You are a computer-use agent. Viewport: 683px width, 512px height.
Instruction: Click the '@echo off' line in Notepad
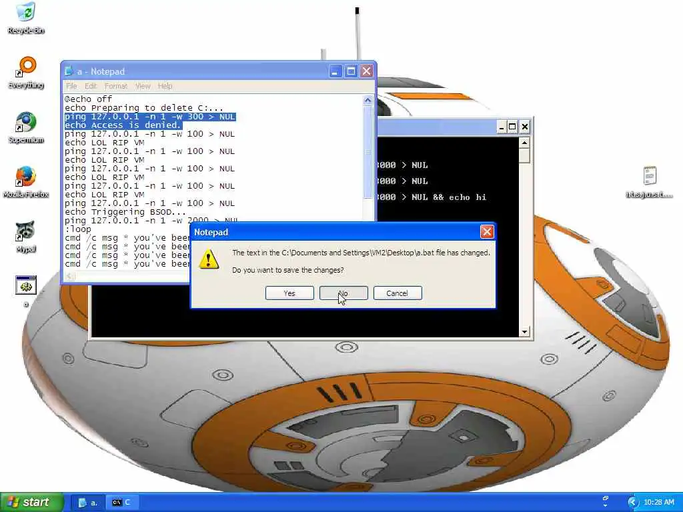[x=89, y=99]
